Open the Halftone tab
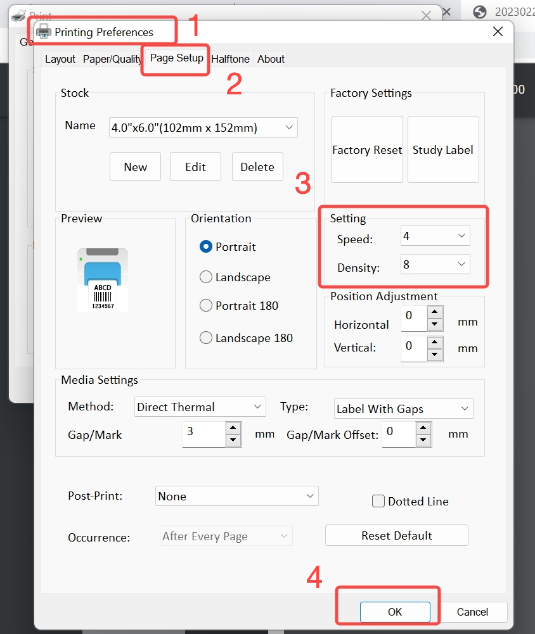 click(x=230, y=59)
